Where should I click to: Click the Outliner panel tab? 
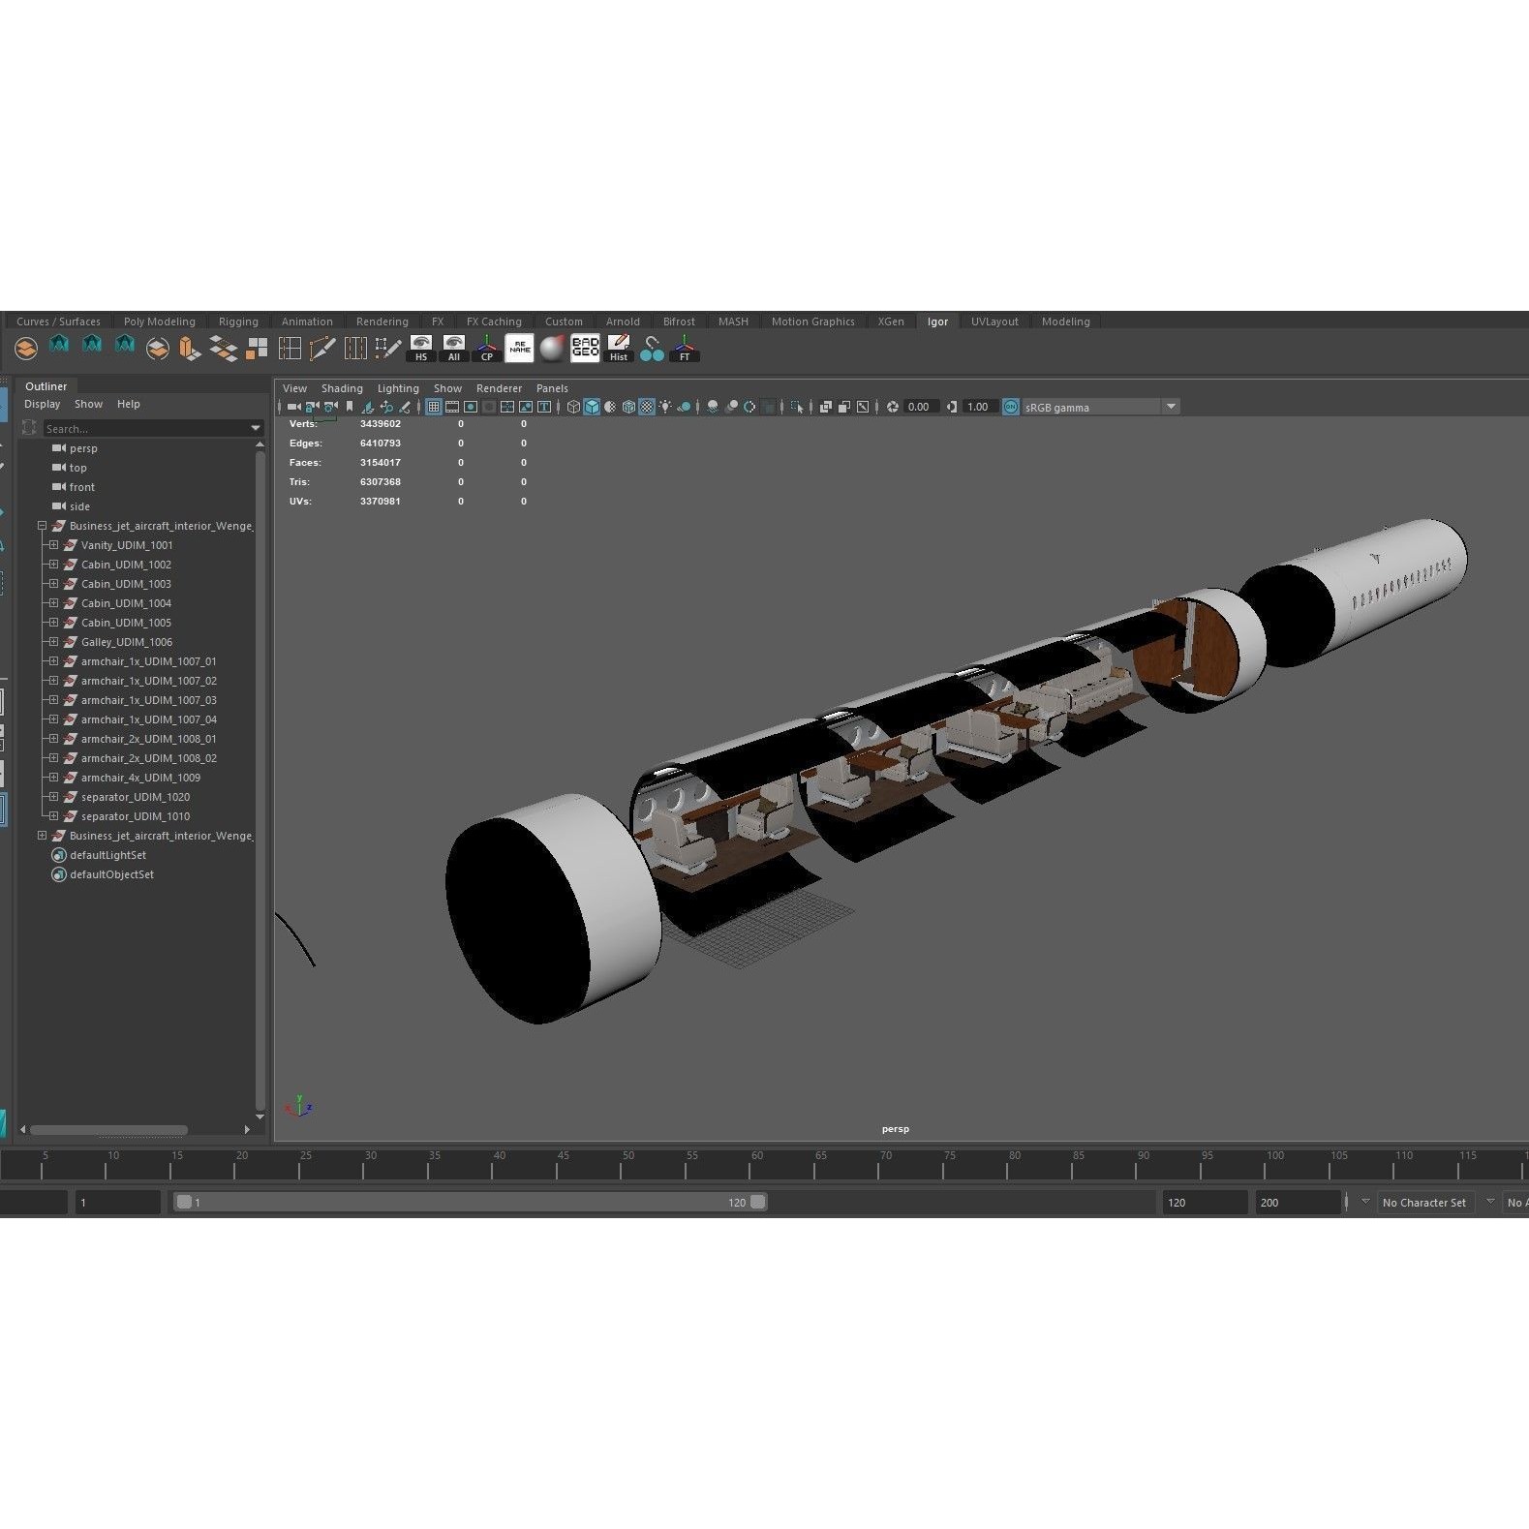[x=46, y=386]
